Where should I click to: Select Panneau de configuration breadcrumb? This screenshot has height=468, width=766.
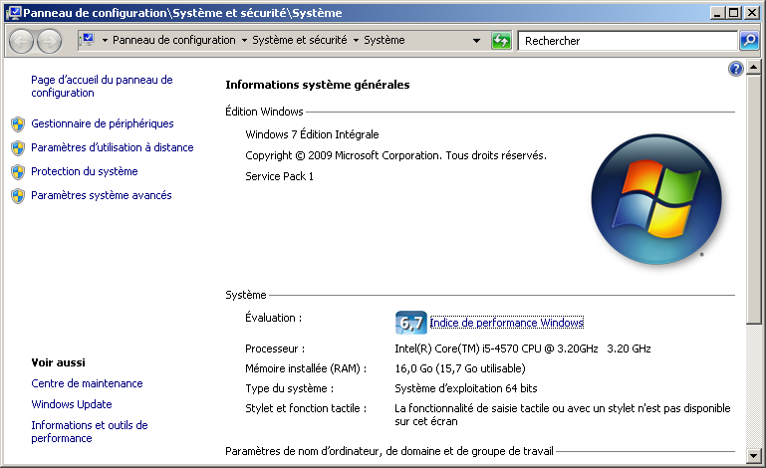pos(174,40)
